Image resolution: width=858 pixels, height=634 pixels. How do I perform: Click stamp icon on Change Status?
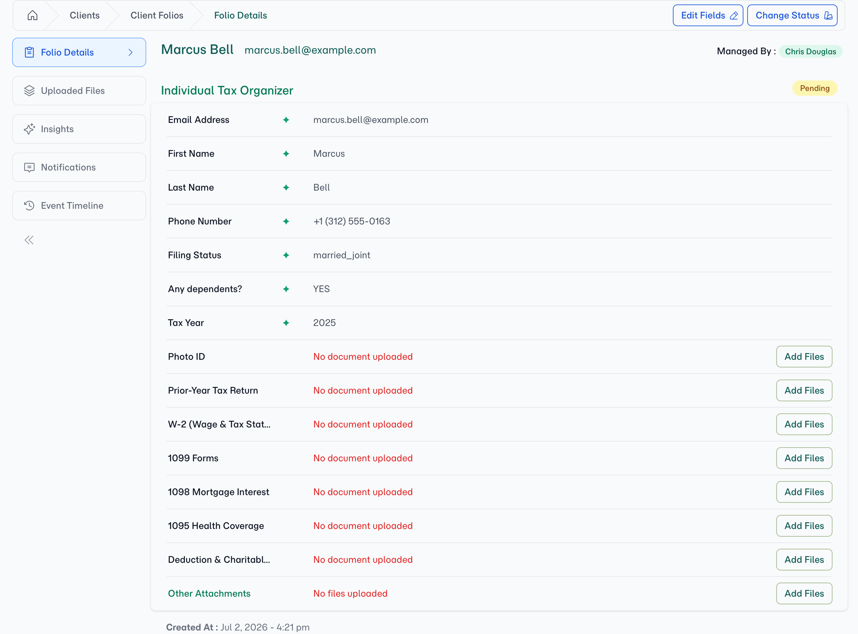click(x=828, y=16)
